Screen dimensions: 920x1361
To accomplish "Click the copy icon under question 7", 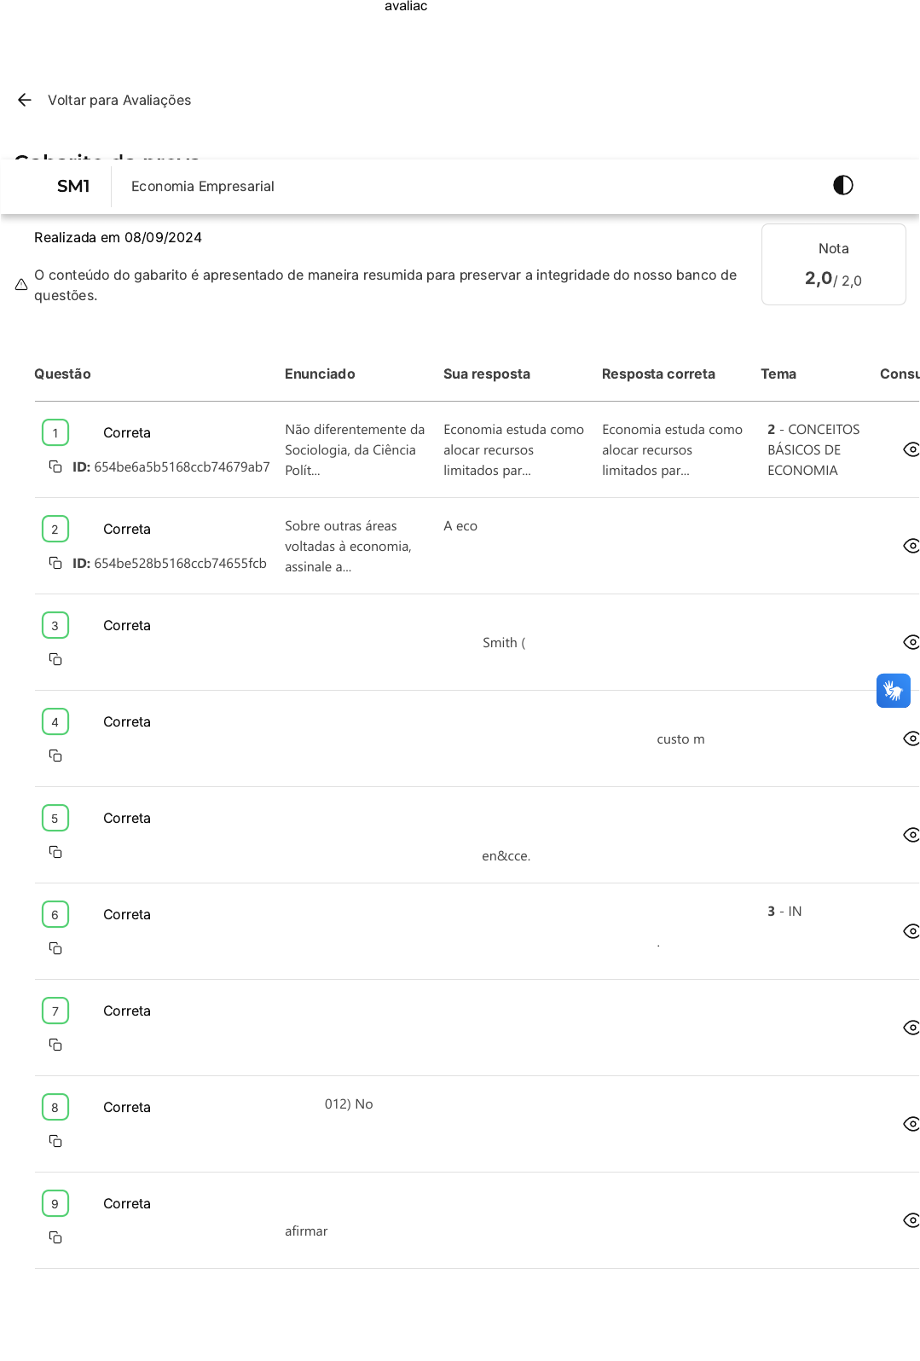I will tap(55, 1045).
